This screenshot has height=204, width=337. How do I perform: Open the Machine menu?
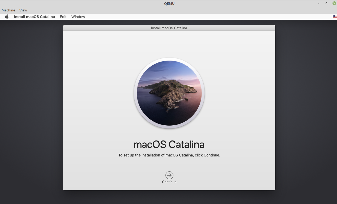pyautogui.click(x=8, y=10)
